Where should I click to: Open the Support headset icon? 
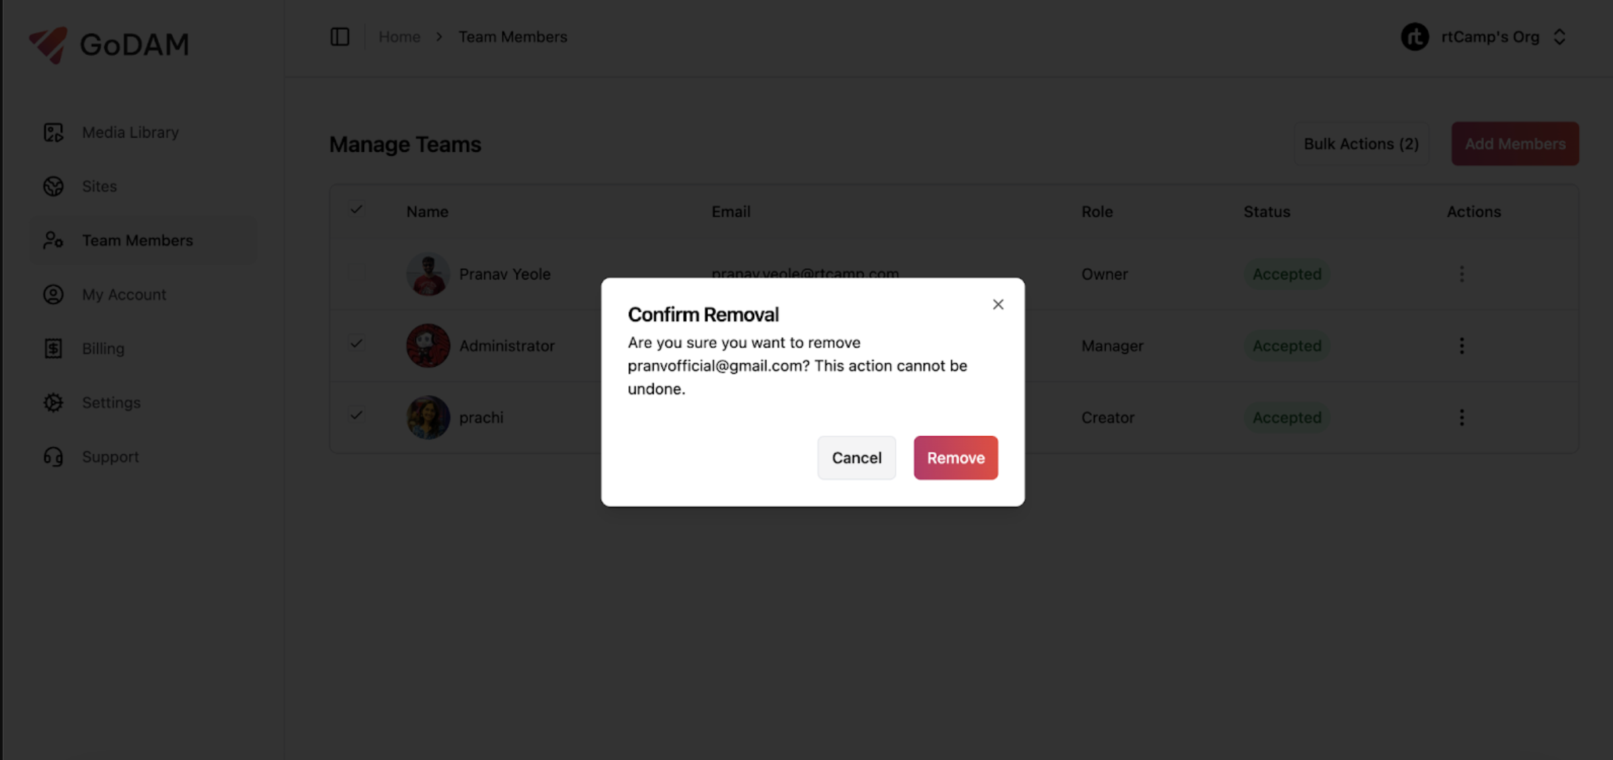click(x=53, y=457)
